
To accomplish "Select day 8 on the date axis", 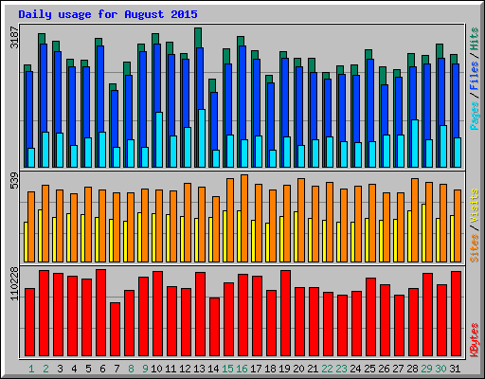I will coord(131,369).
